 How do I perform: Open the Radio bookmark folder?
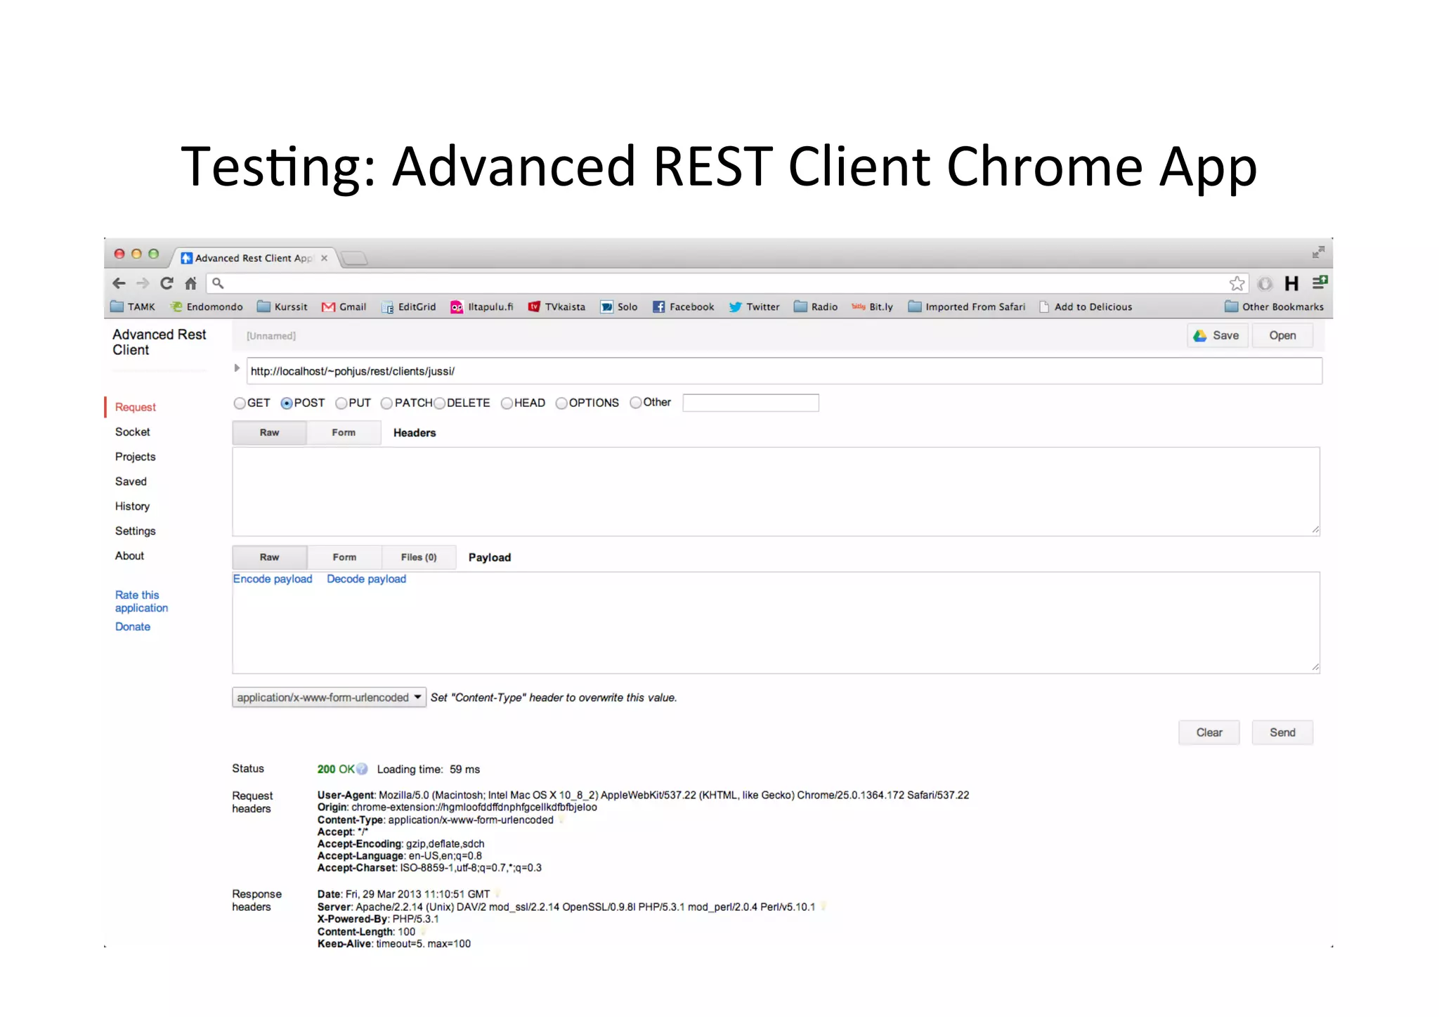pyautogui.click(x=816, y=306)
